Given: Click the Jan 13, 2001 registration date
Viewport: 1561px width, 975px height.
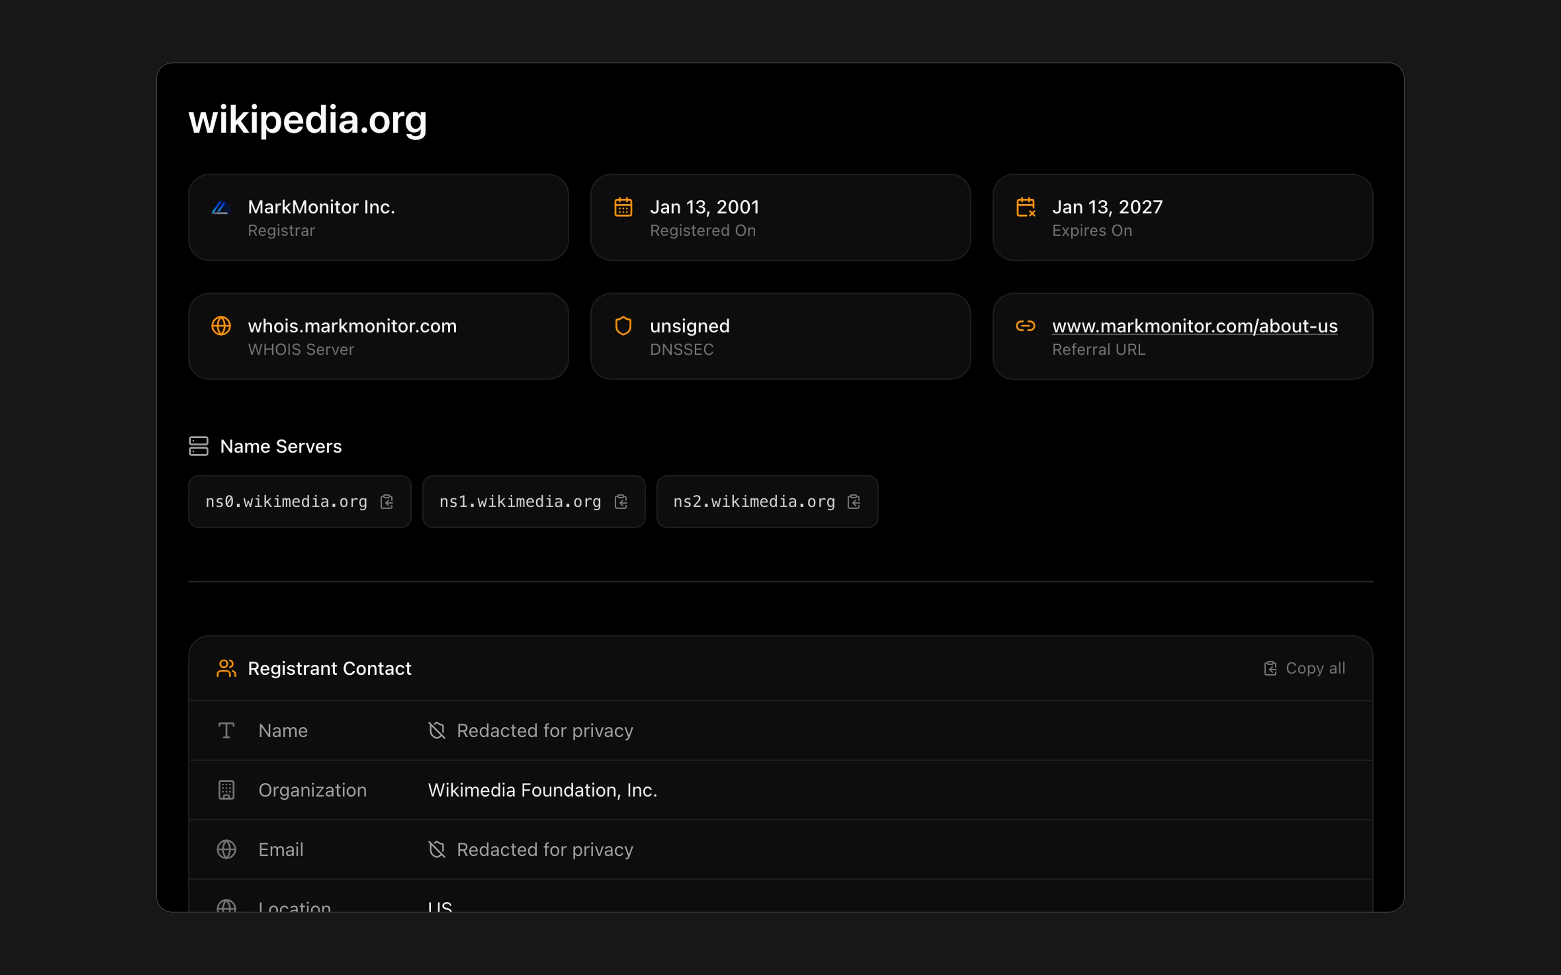Looking at the screenshot, I should [705, 207].
